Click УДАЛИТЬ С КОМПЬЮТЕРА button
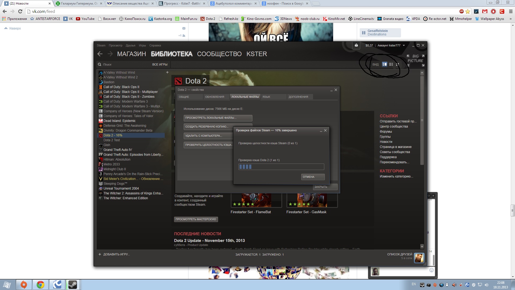This screenshot has height=290, width=515. (x=208, y=136)
